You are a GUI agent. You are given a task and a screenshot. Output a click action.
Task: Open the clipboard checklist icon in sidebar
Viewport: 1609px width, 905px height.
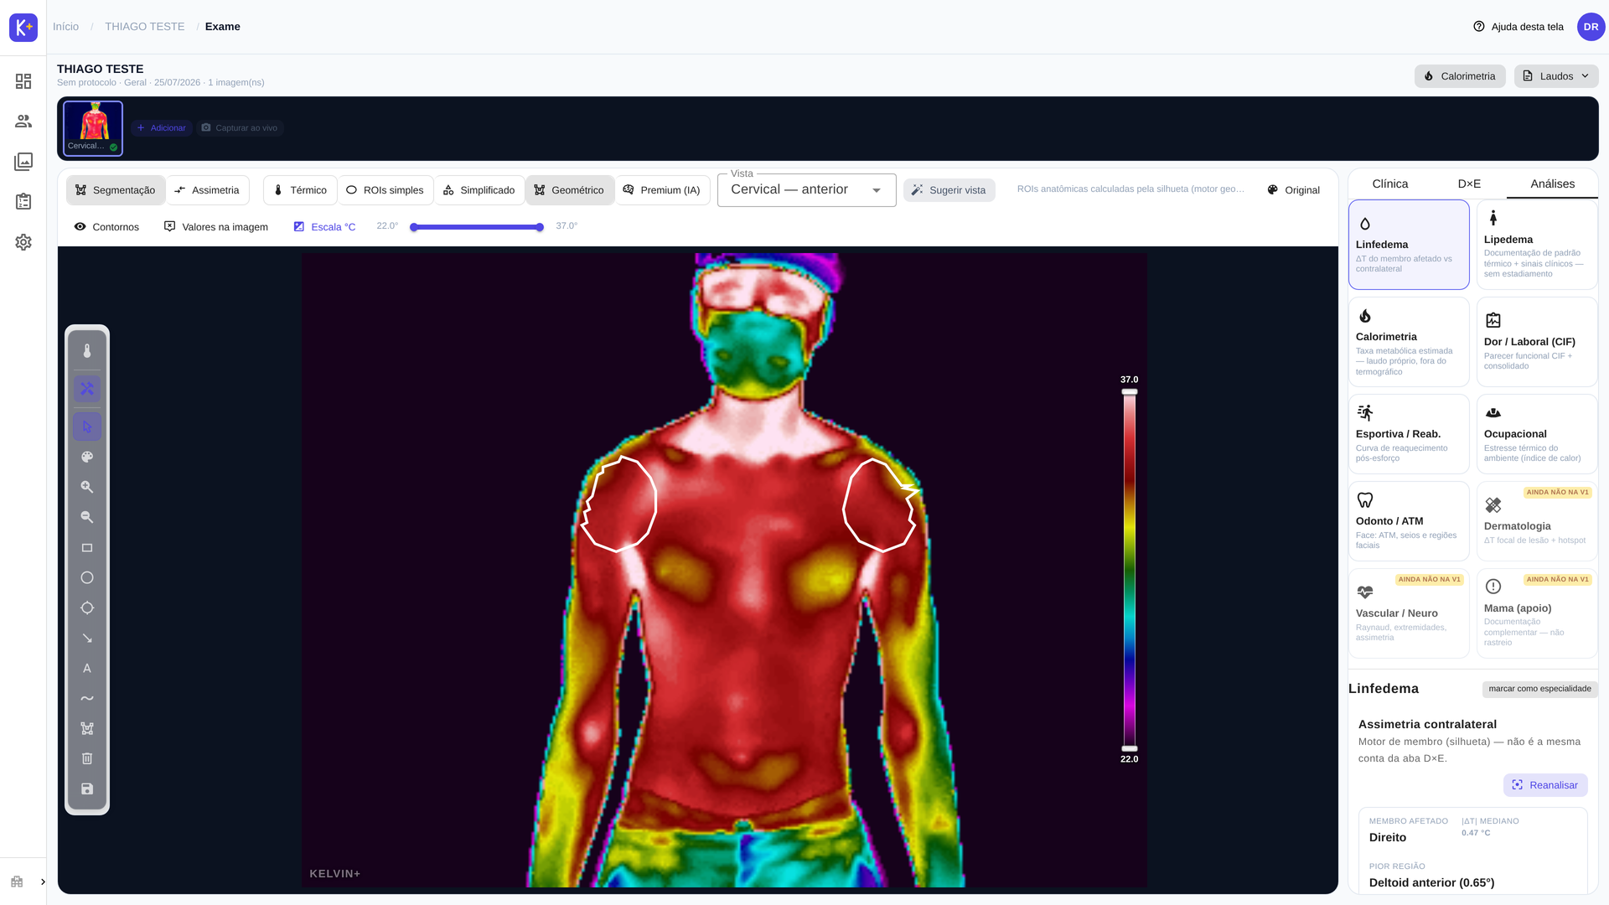click(23, 202)
